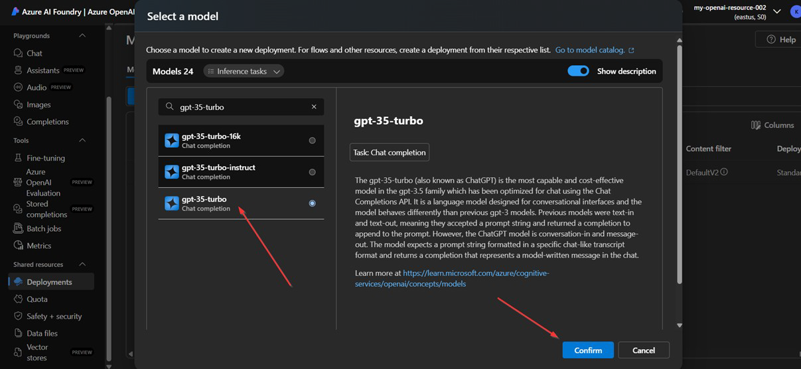
Task: Click the gpt-35-turbo search field
Action: click(241, 107)
